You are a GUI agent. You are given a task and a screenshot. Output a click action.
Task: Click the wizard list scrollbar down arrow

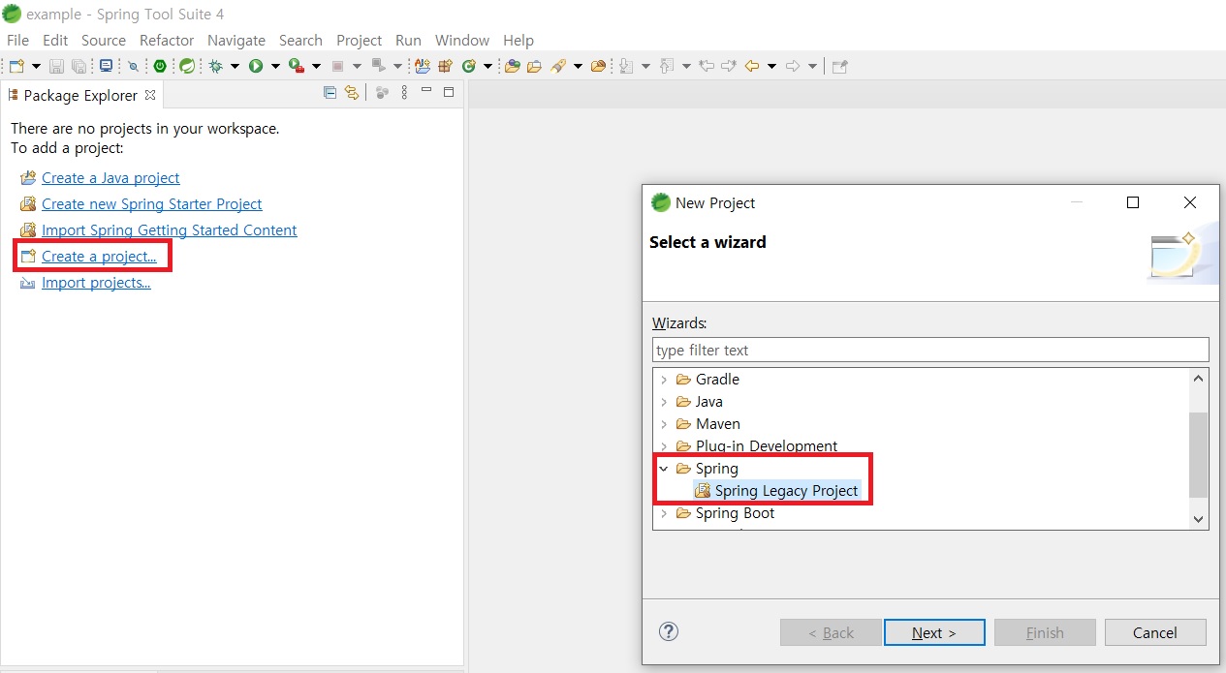tap(1199, 519)
